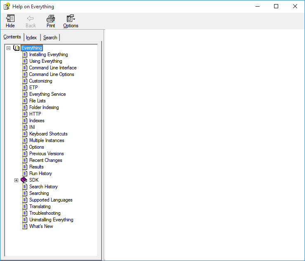
Task: Select the open book icon for Everything
Action: 17,48
